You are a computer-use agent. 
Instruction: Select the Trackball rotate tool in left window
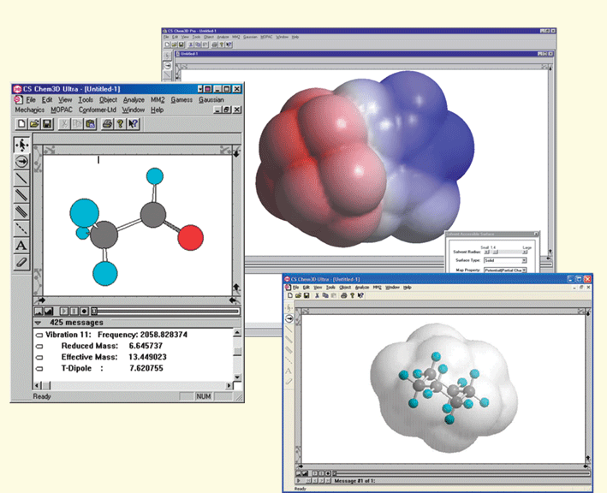[21, 162]
